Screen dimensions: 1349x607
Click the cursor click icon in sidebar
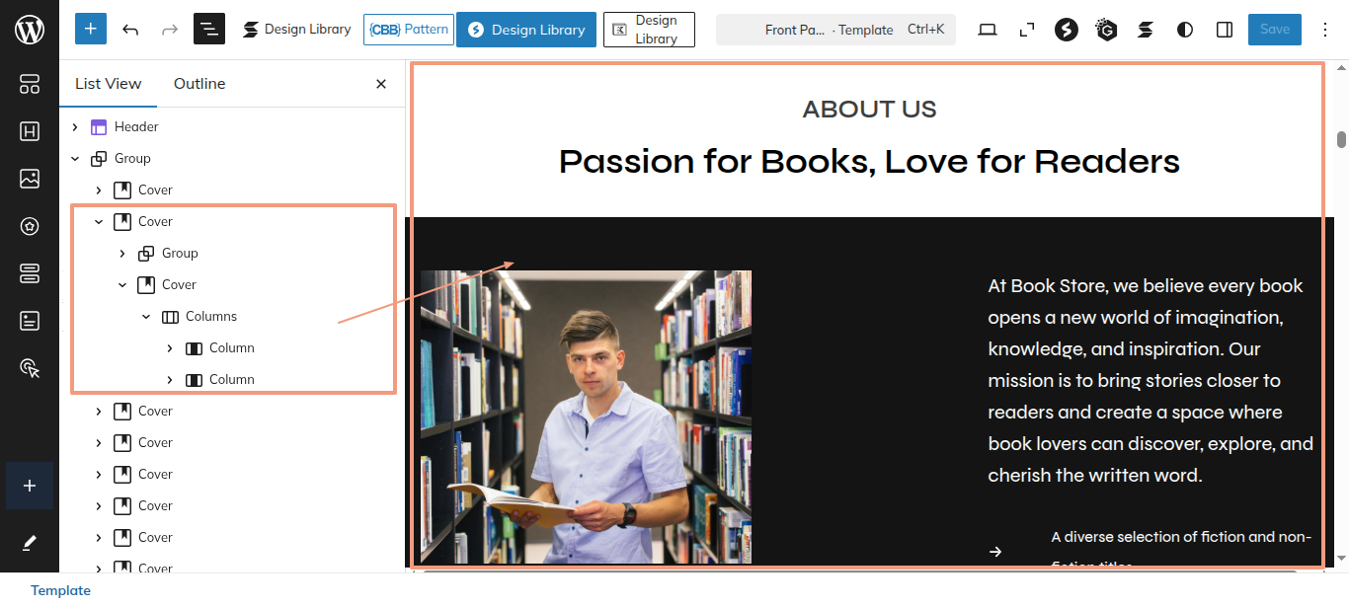(x=30, y=368)
